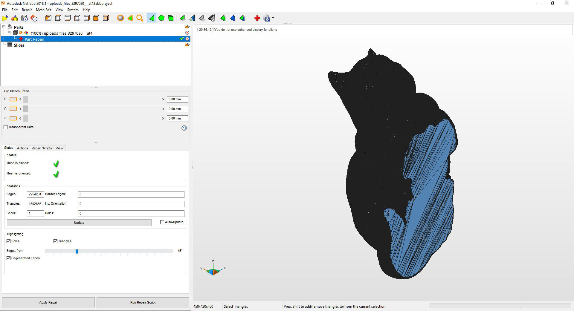
Task: Click the Update statistics button
Action: click(x=79, y=223)
